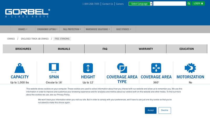Expand the Warehouse Solutions menu

98,29
